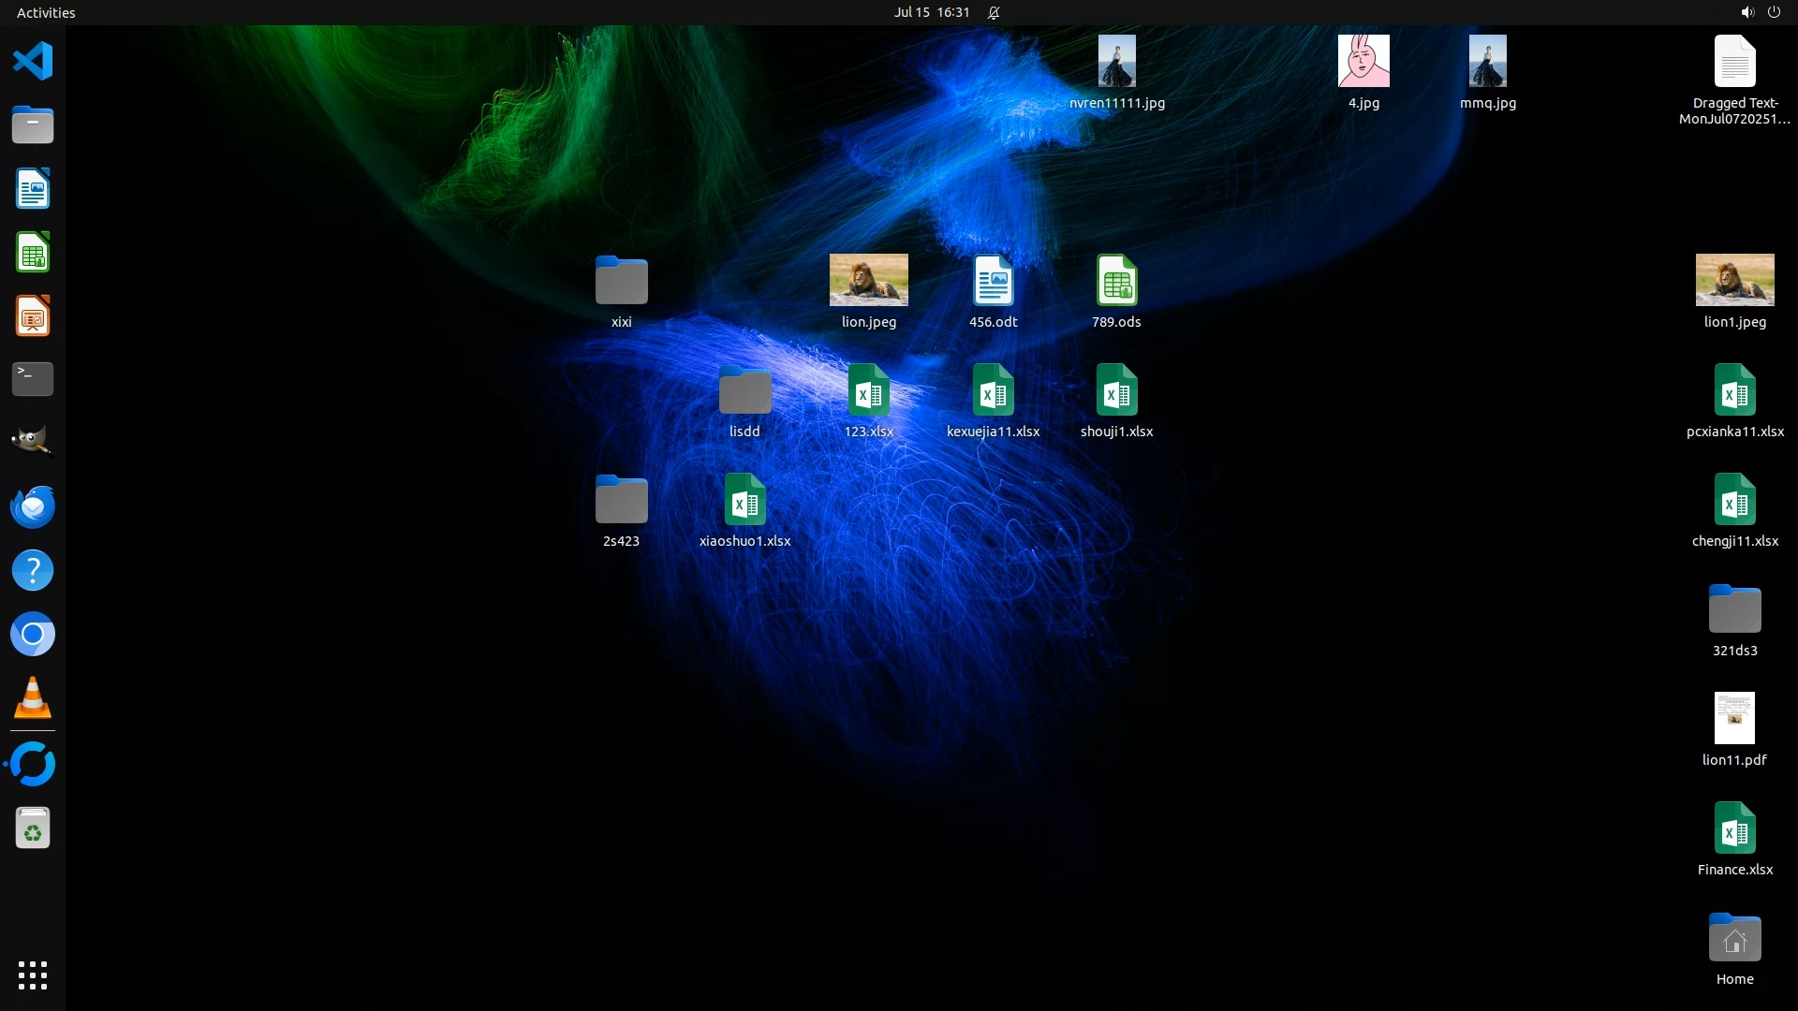This screenshot has width=1798, height=1011.
Task: Select the lion.jpeg thumbnail
Action: pyautogui.click(x=868, y=280)
